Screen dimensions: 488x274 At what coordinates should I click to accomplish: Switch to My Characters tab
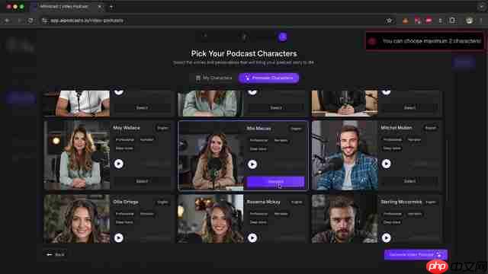coord(213,78)
